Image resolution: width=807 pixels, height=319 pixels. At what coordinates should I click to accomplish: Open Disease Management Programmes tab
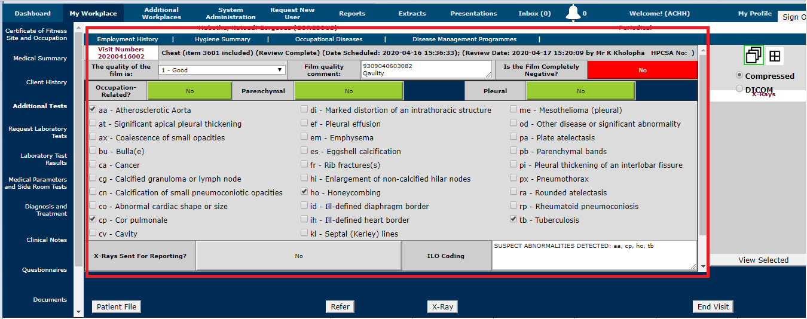tap(464, 39)
